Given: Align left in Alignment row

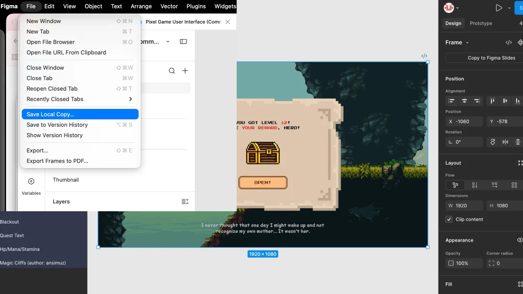Looking at the screenshot, I should [452, 101].
